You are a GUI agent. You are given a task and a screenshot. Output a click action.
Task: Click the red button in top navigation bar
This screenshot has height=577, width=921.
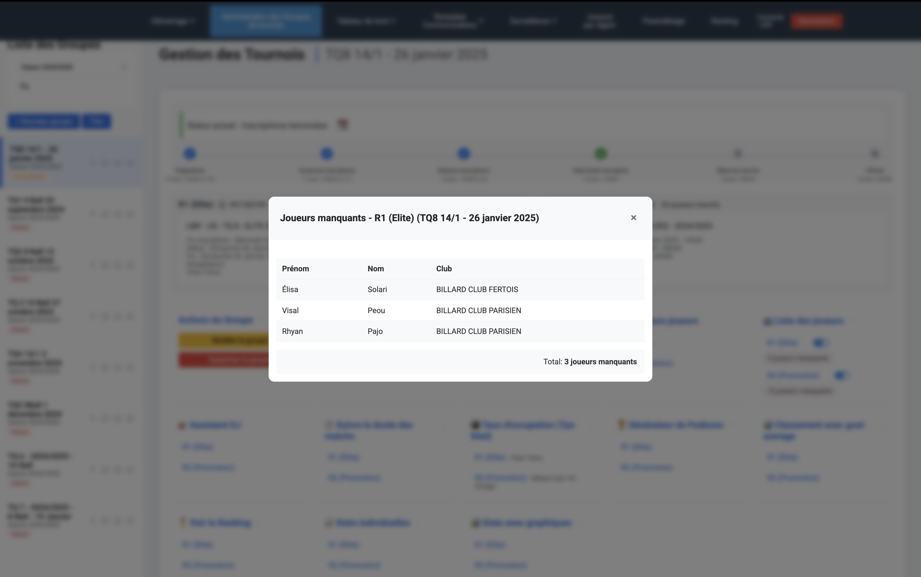pyautogui.click(x=816, y=21)
